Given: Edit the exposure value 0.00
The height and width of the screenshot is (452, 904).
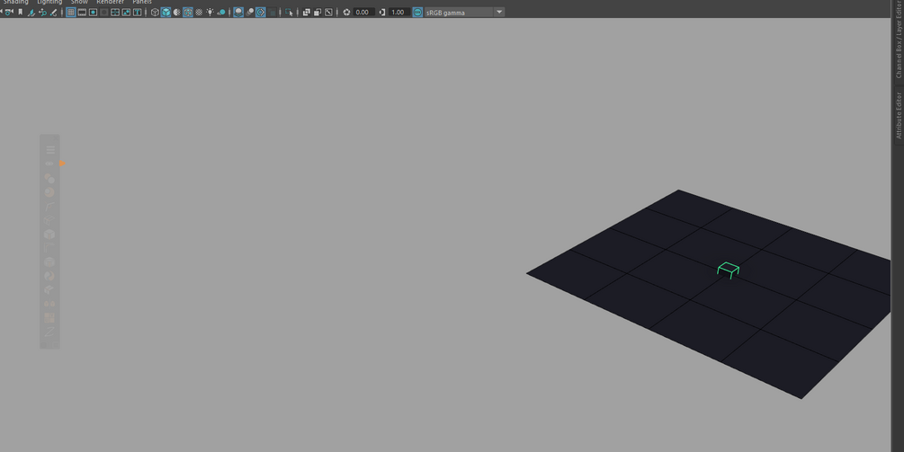Looking at the screenshot, I should point(363,12).
